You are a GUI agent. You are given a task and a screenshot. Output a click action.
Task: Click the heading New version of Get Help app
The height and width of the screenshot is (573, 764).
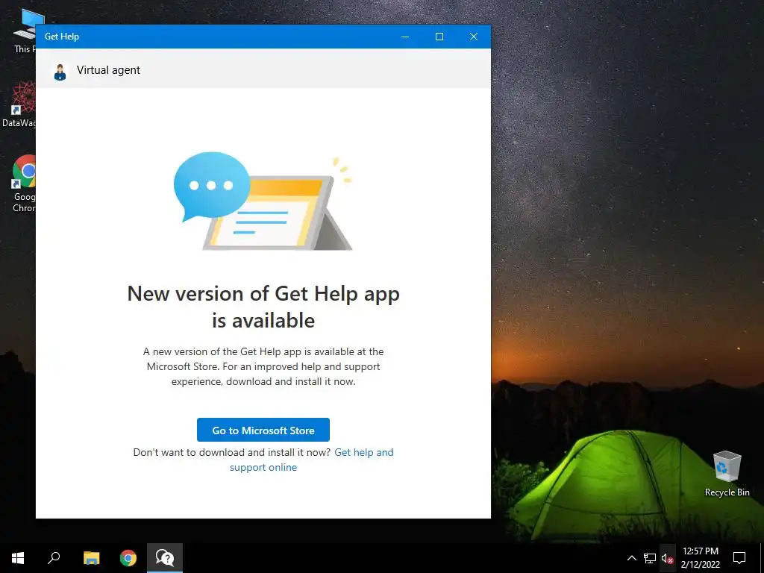[x=263, y=307]
